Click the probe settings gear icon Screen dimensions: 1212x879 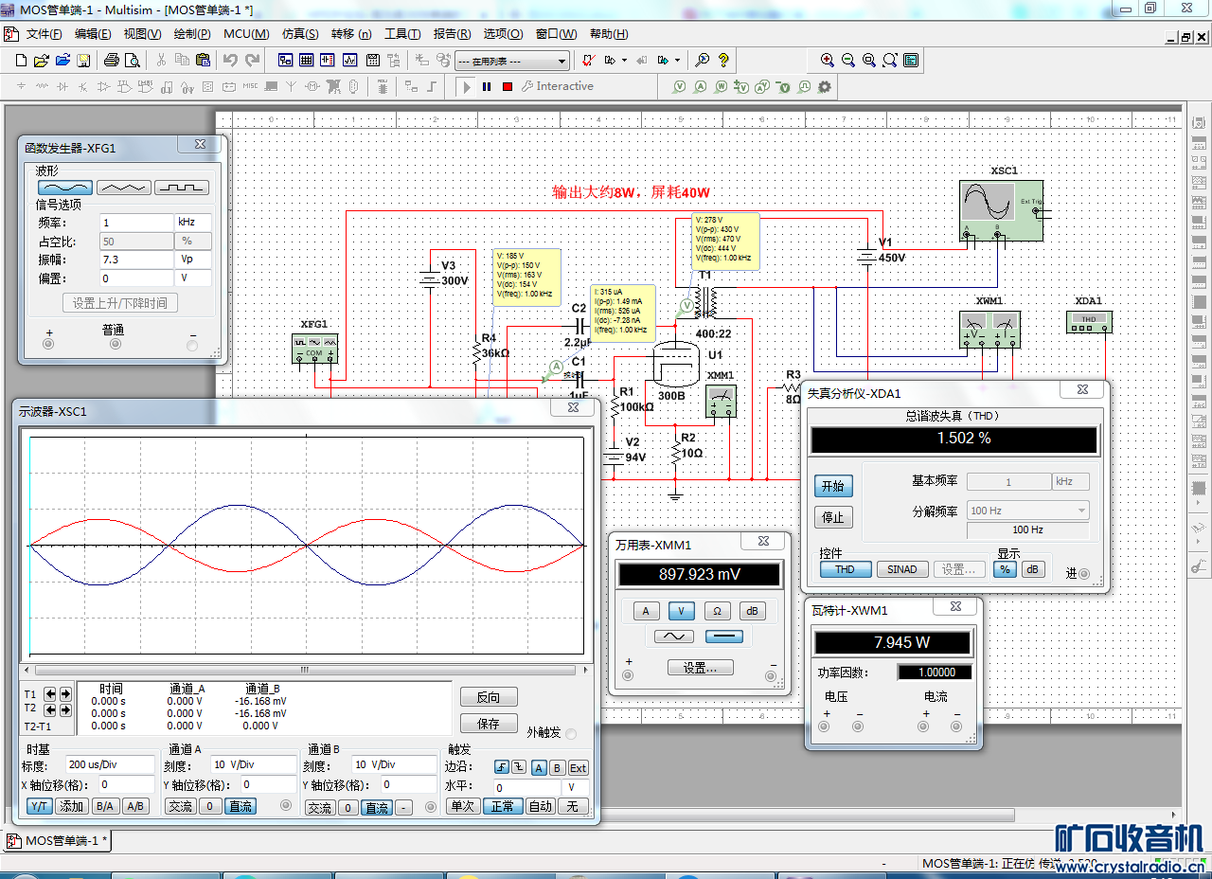(825, 86)
